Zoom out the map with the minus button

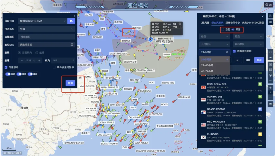tap(270, 97)
